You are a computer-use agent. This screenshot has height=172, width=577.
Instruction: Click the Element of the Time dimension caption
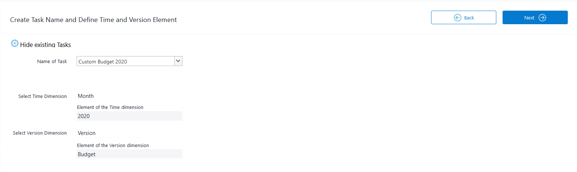point(110,107)
